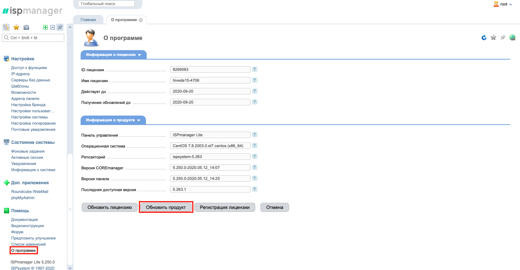This screenshot has width=520, height=270.
Task: Open IP-адреса in sidebar
Action: coord(20,74)
